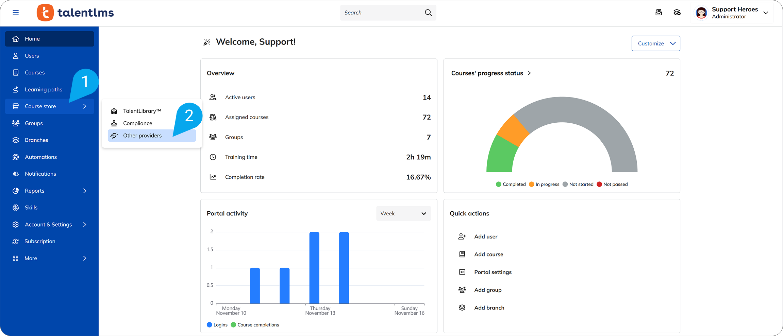
Task: Click the TalentLMS logo
Action: (x=75, y=13)
